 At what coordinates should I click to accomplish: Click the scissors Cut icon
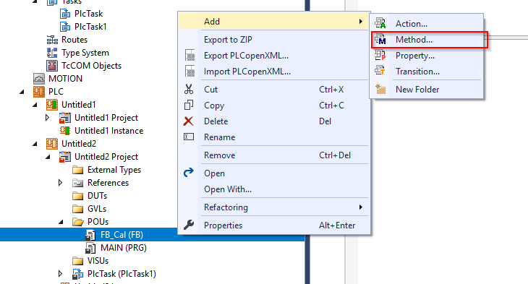click(x=189, y=89)
